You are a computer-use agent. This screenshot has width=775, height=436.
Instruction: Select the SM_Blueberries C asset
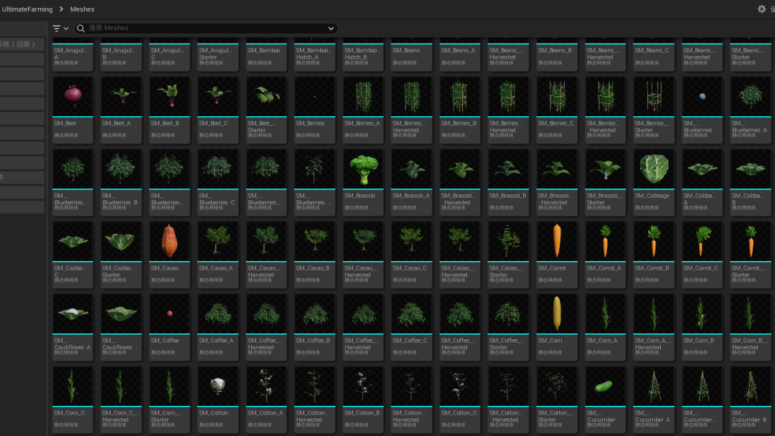coord(218,182)
